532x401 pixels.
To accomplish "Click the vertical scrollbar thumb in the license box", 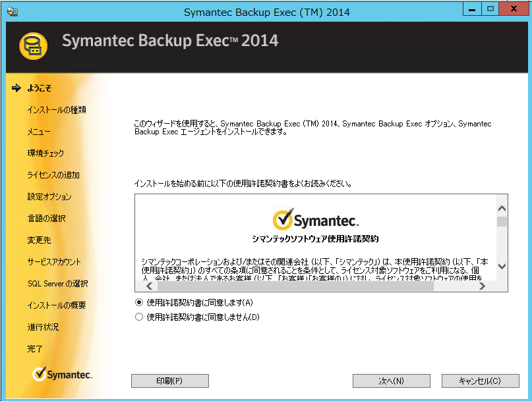I will coord(502,221).
